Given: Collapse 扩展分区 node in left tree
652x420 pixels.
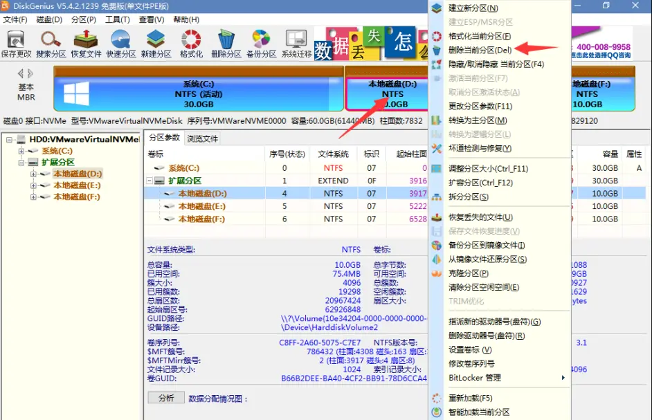Looking at the screenshot, I should 21,163.
